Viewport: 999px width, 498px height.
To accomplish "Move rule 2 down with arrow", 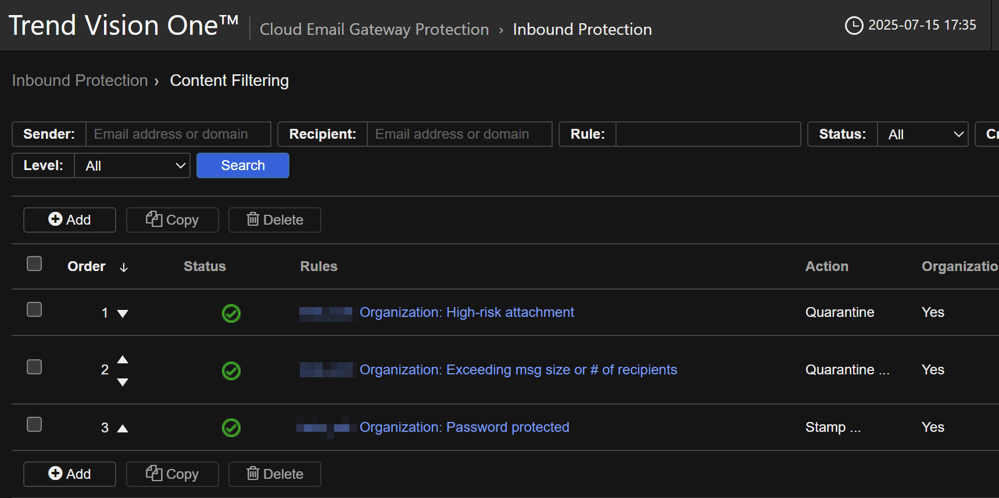I will (123, 382).
